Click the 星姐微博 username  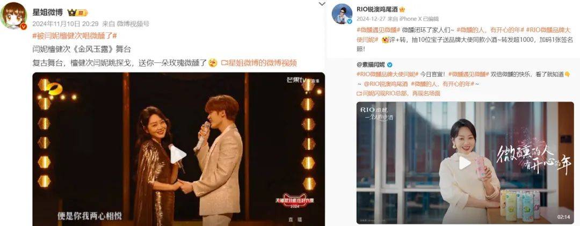tap(48, 12)
